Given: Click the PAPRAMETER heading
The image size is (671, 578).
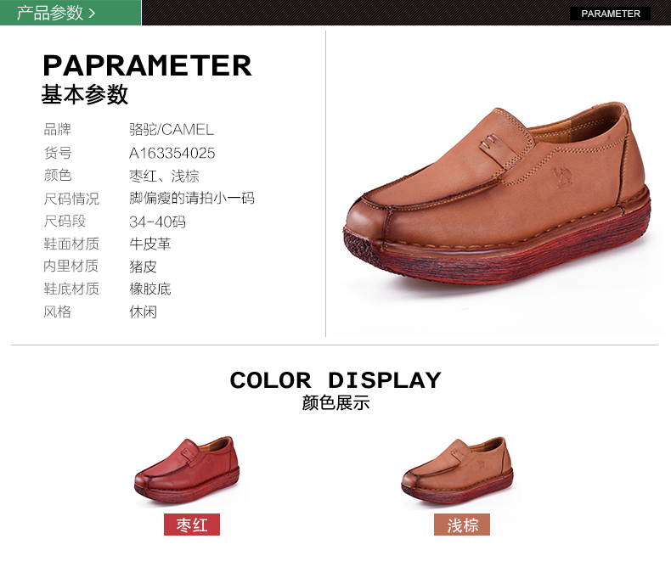Looking at the screenshot, I should [147, 66].
